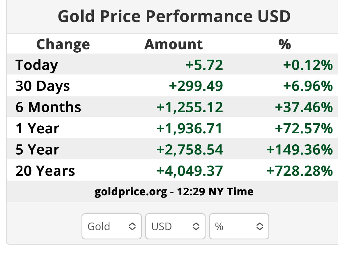Click the 20 Years row label
338x256 pixels.
pos(45,170)
